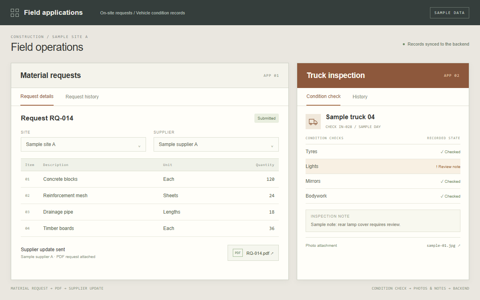Click the Supplier update sent text
Viewport: 480px width, 300px height.
click(43, 250)
